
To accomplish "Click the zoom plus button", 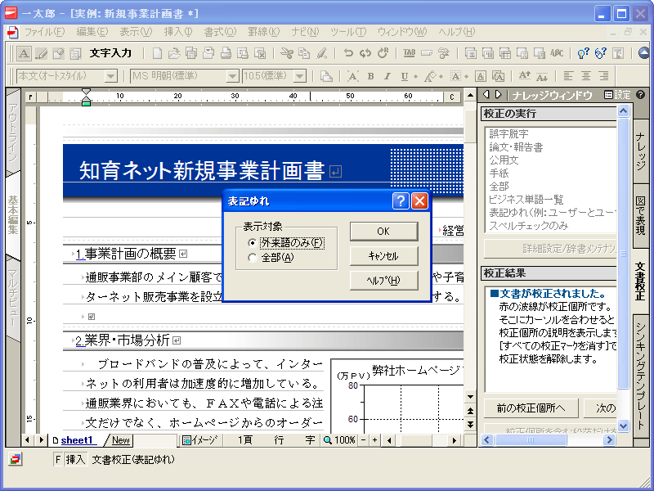I will click(x=374, y=440).
